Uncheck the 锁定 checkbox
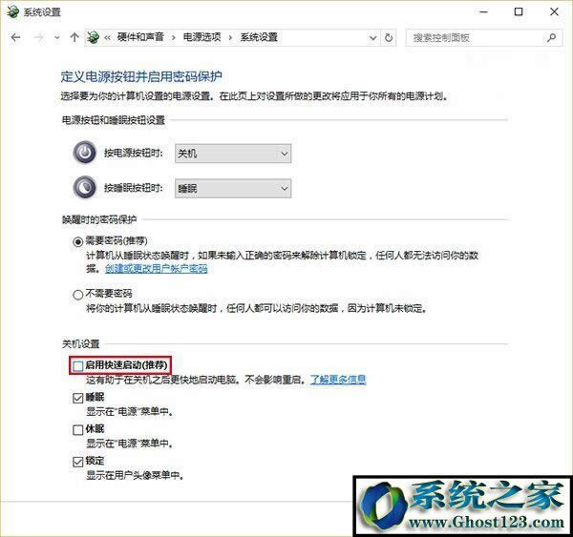The image size is (573, 537). click(78, 462)
